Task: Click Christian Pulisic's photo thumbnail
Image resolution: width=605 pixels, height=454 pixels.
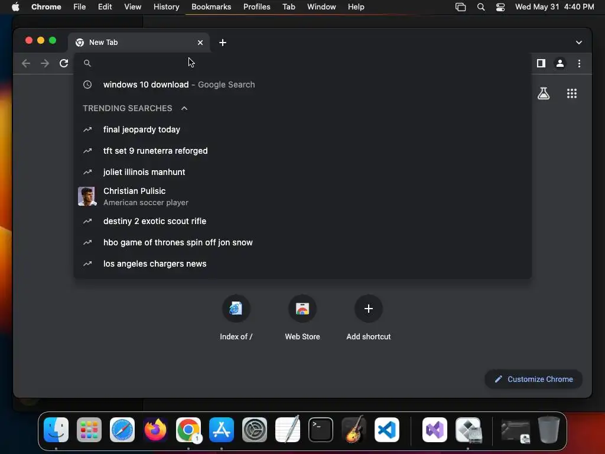Action: coord(87,196)
